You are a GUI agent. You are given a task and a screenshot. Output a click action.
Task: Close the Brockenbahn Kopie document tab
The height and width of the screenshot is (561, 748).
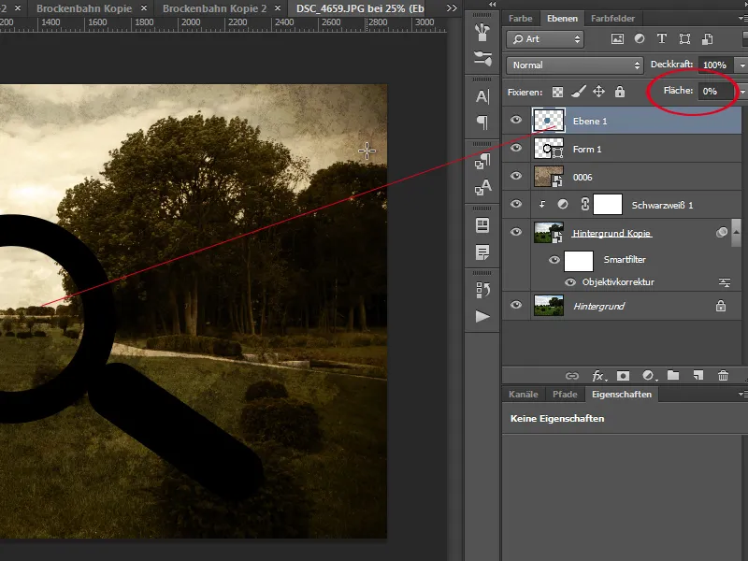(144, 8)
